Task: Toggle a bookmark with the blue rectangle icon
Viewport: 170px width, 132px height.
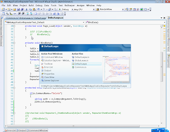Action: (36, 14)
